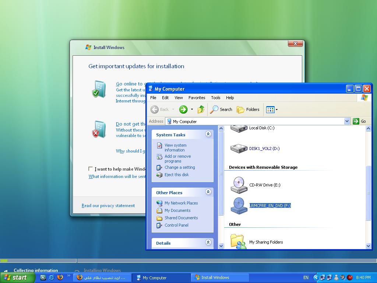Click the View system information task icon

pyautogui.click(x=159, y=146)
